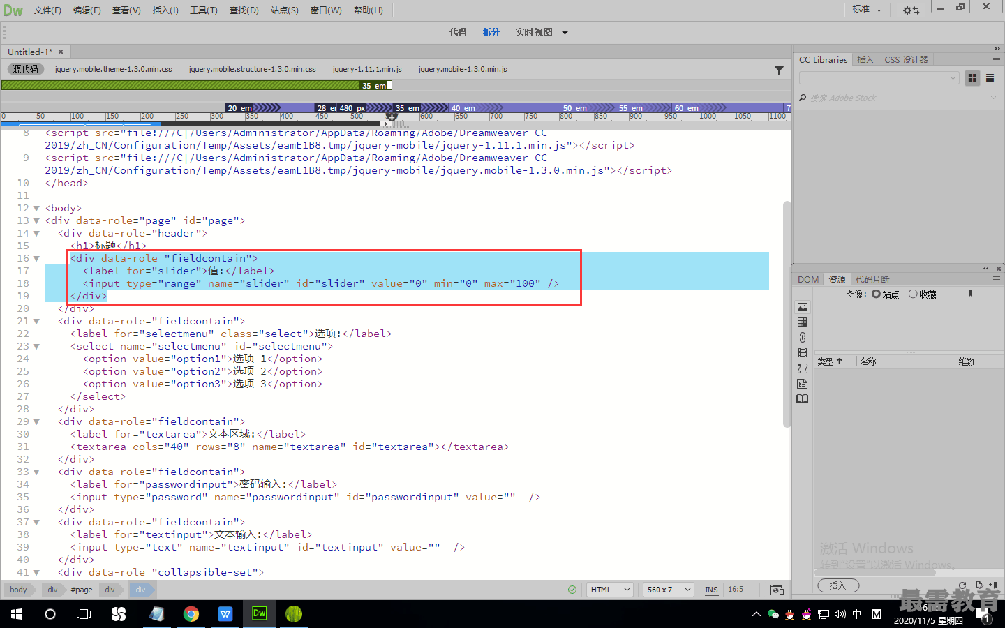Select the Media filmstrip icon in Assets panel
1005x628 pixels.
tap(803, 353)
